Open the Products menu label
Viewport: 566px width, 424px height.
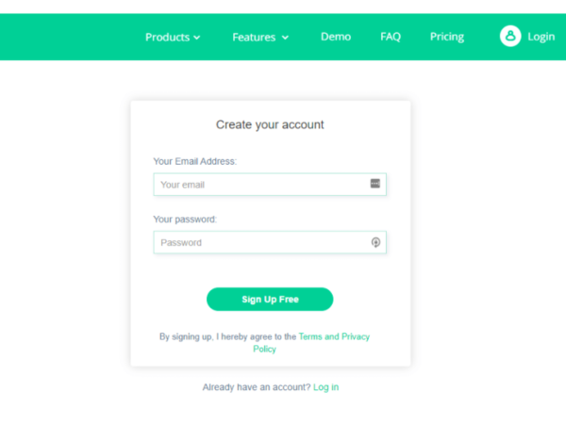(x=168, y=37)
